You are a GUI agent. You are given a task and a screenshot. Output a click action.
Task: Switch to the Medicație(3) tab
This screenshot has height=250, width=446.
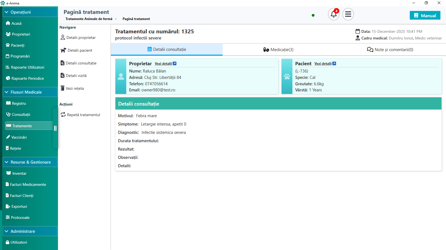[x=278, y=50]
